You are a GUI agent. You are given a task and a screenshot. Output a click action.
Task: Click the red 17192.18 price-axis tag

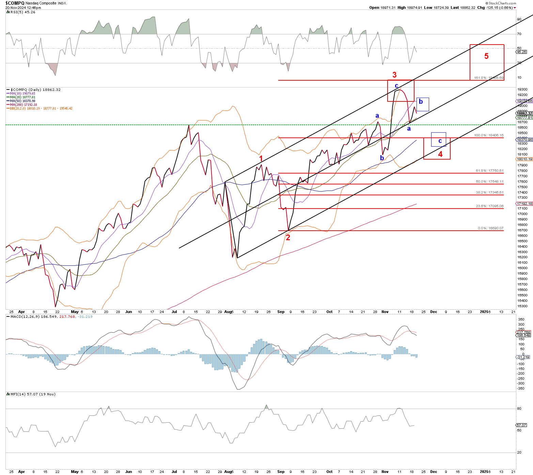tap(524, 203)
